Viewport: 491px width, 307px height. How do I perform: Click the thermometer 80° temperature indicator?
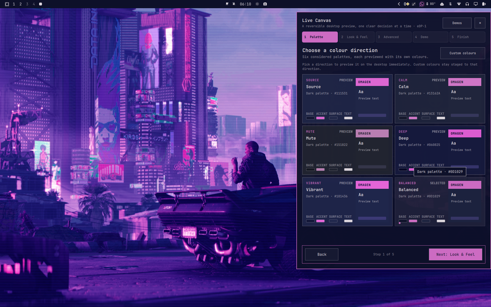[x=431, y=4]
